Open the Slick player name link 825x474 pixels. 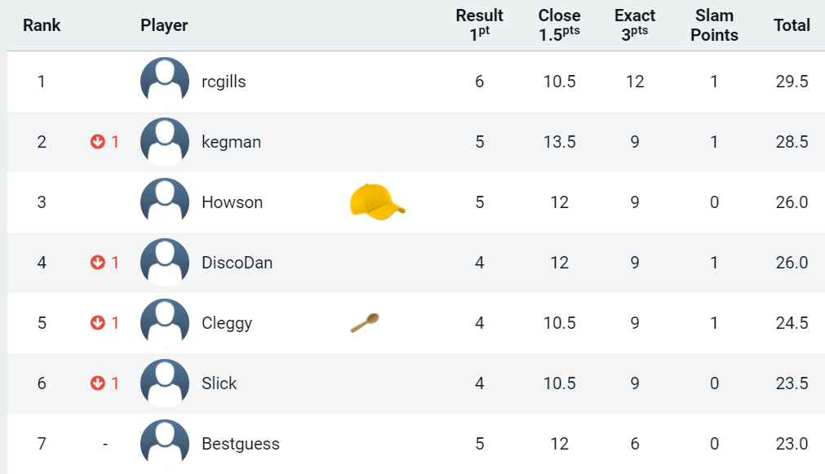[219, 383]
